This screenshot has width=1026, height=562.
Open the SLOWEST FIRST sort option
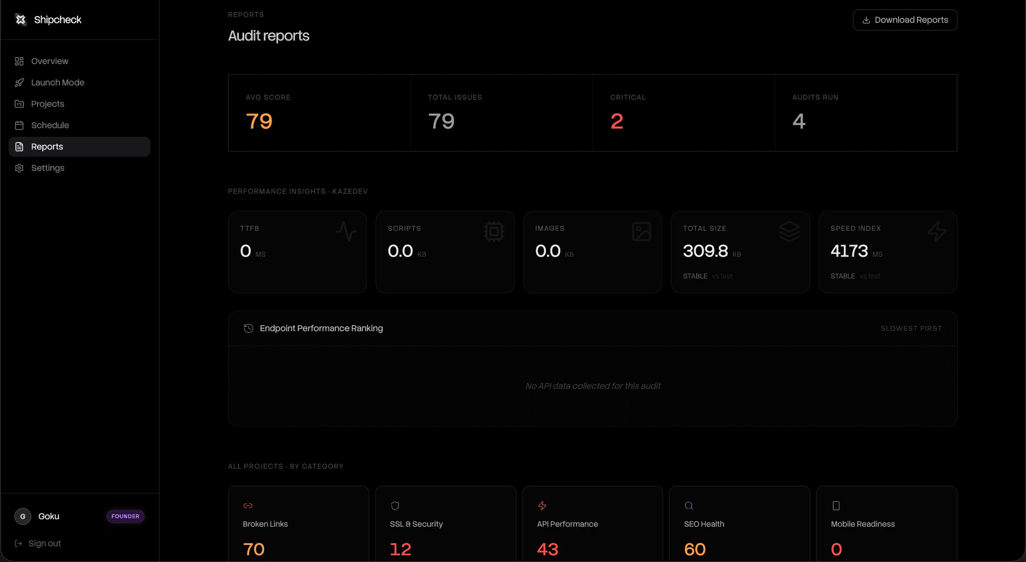coord(911,328)
